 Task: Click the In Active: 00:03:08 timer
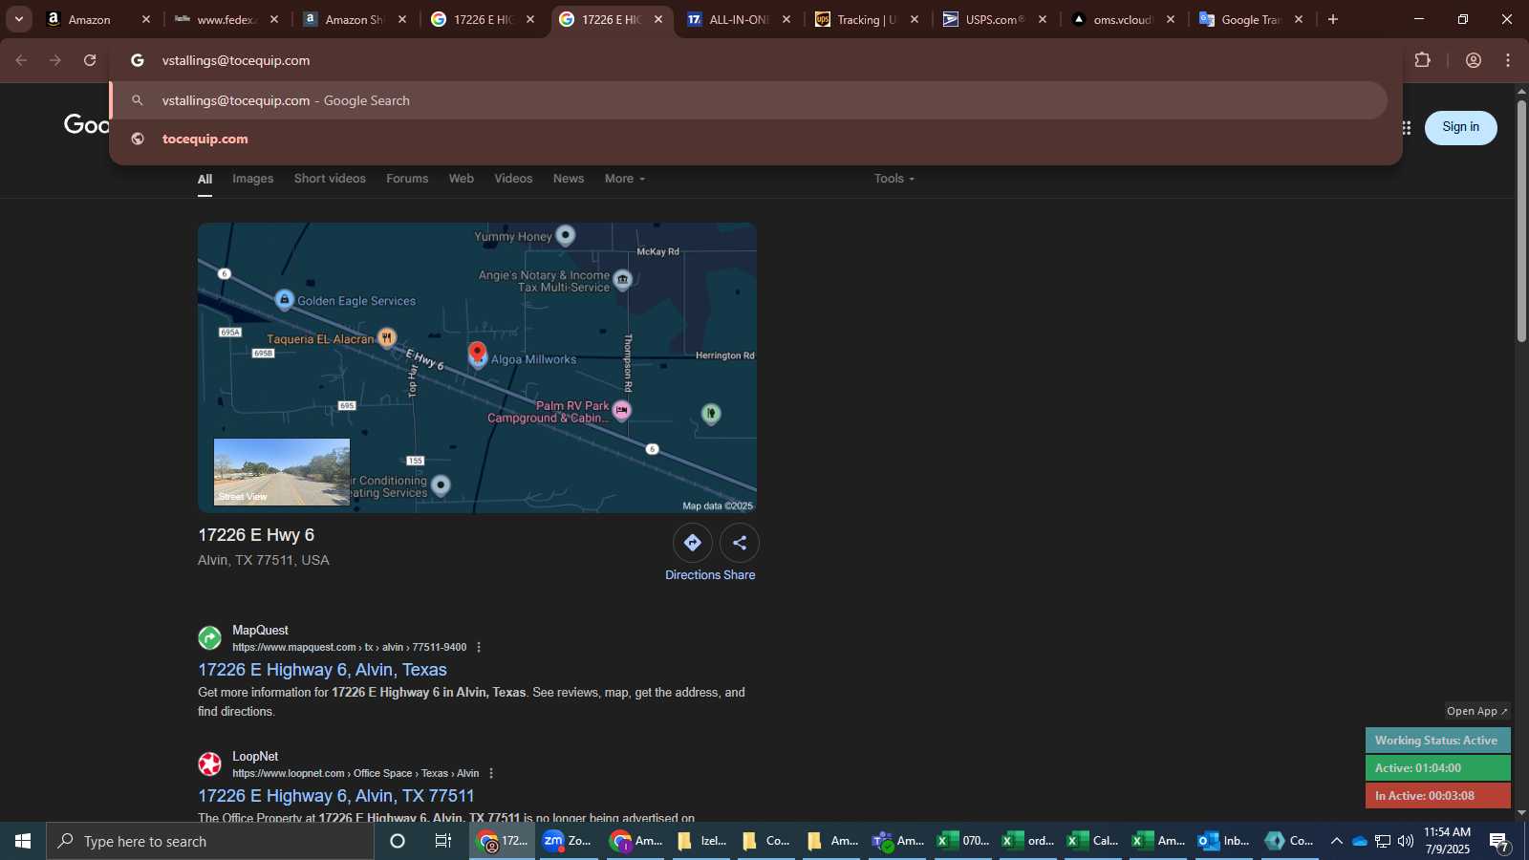tap(1437, 795)
